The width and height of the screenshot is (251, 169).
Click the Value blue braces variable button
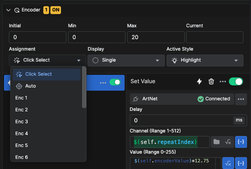(241, 163)
